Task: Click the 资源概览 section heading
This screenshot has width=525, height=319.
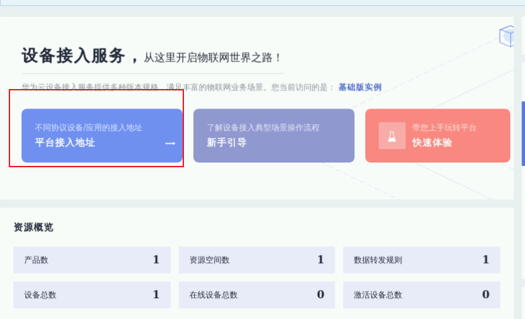Action: click(34, 227)
